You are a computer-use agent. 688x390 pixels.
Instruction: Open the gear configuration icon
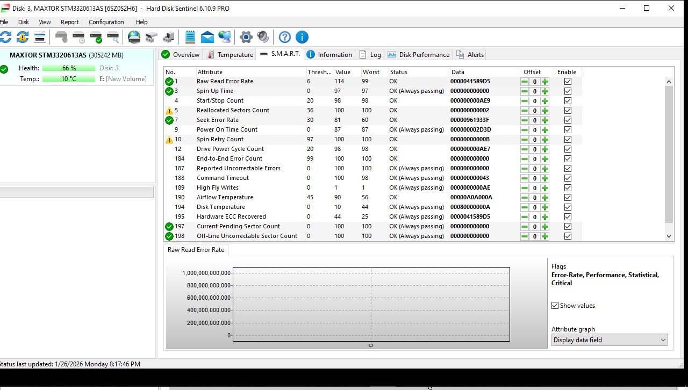coord(246,37)
